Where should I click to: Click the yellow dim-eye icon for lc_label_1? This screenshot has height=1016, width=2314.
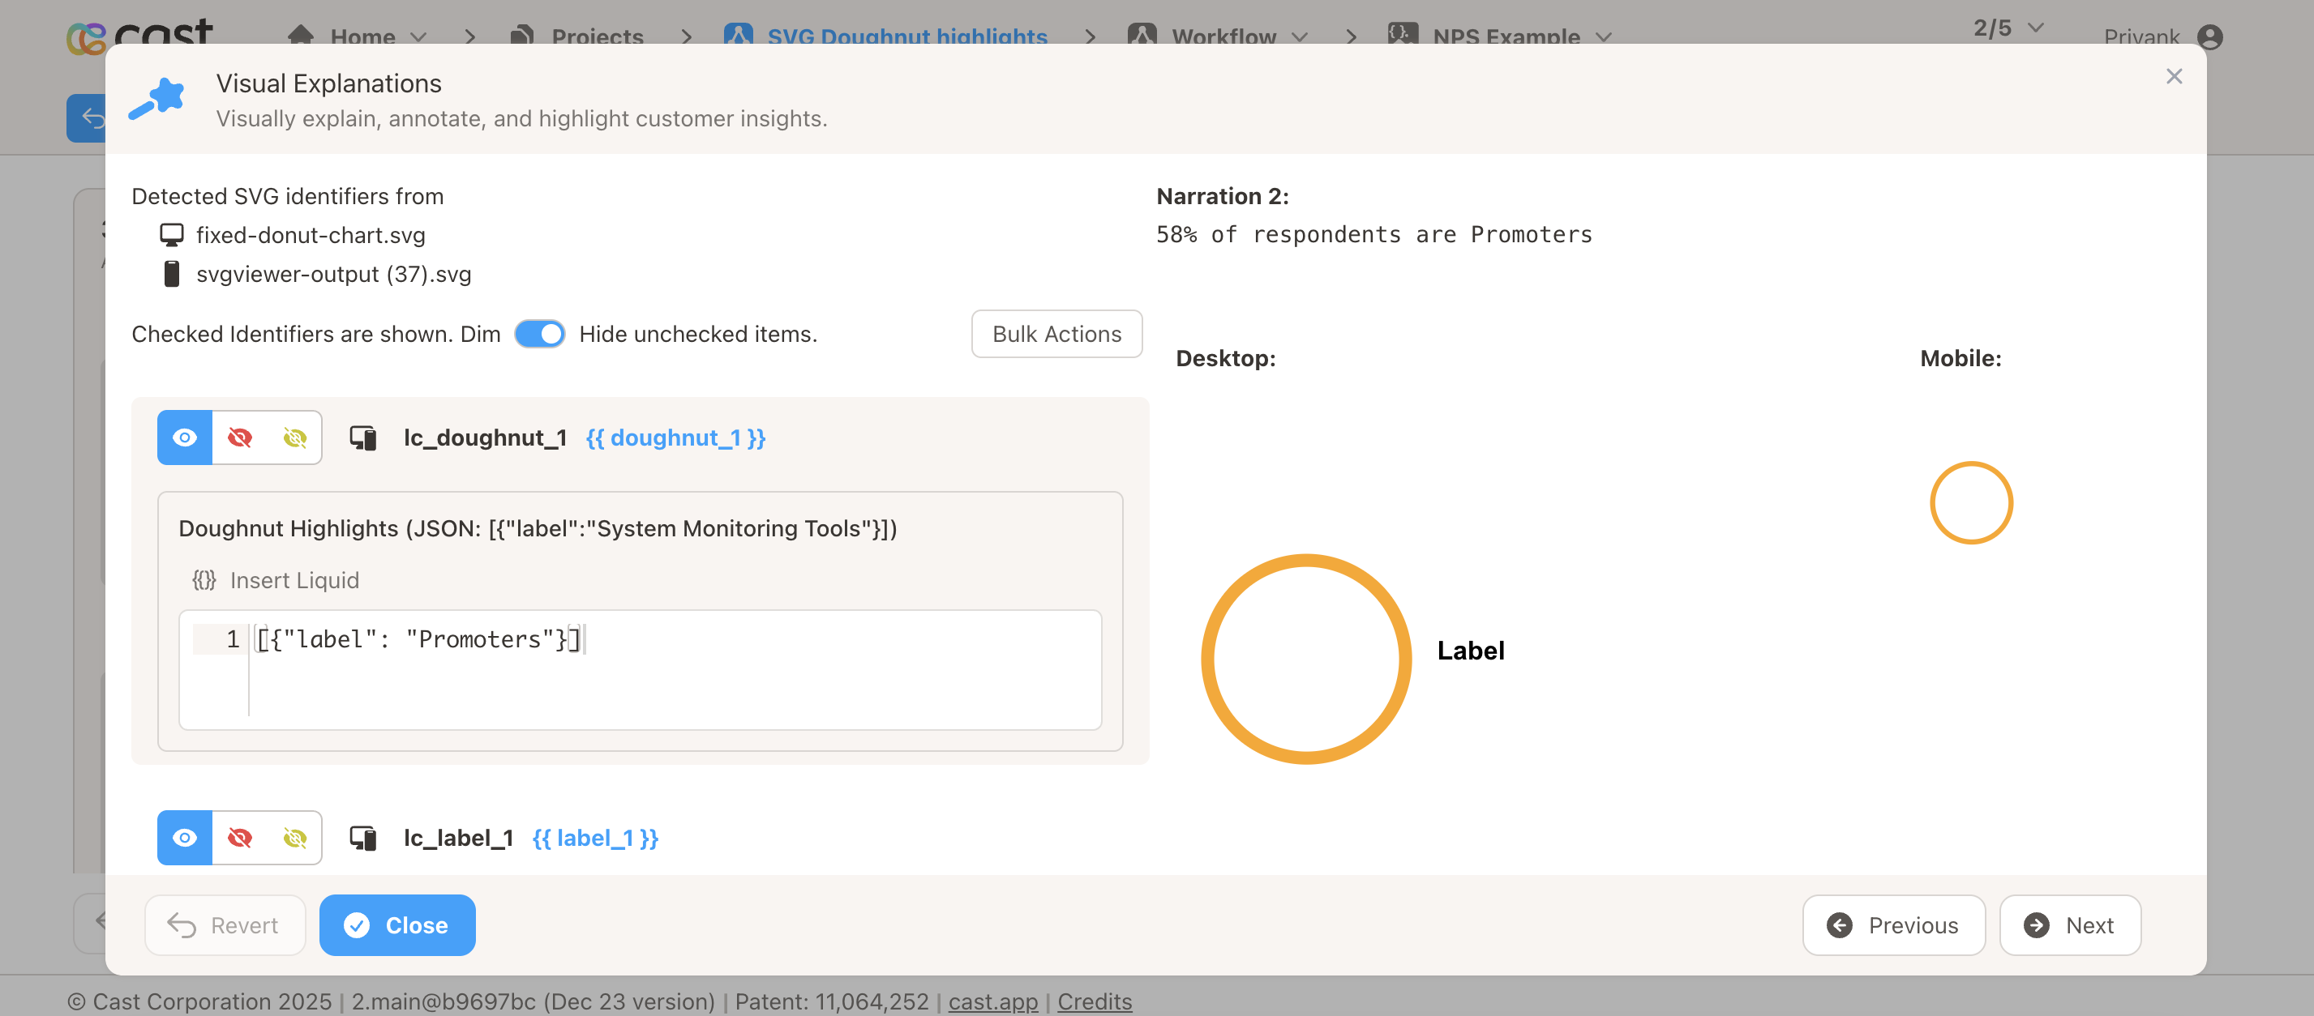294,838
